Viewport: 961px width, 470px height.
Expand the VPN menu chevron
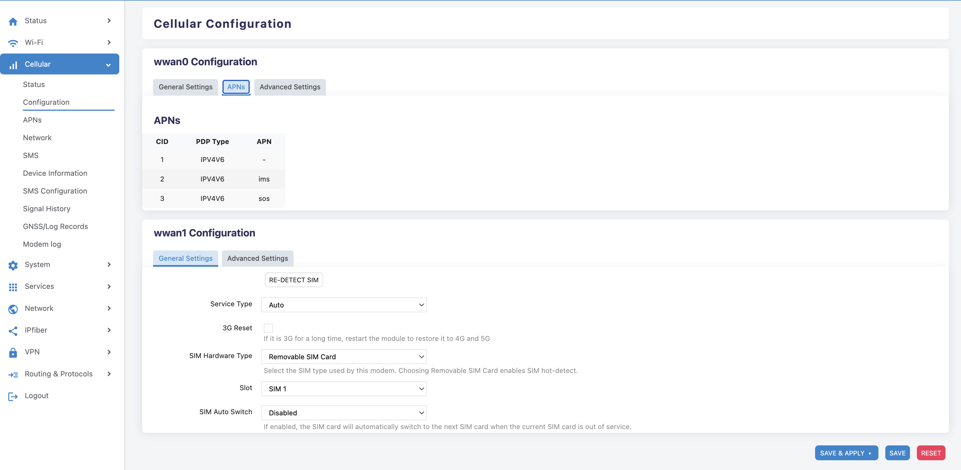[x=109, y=352]
